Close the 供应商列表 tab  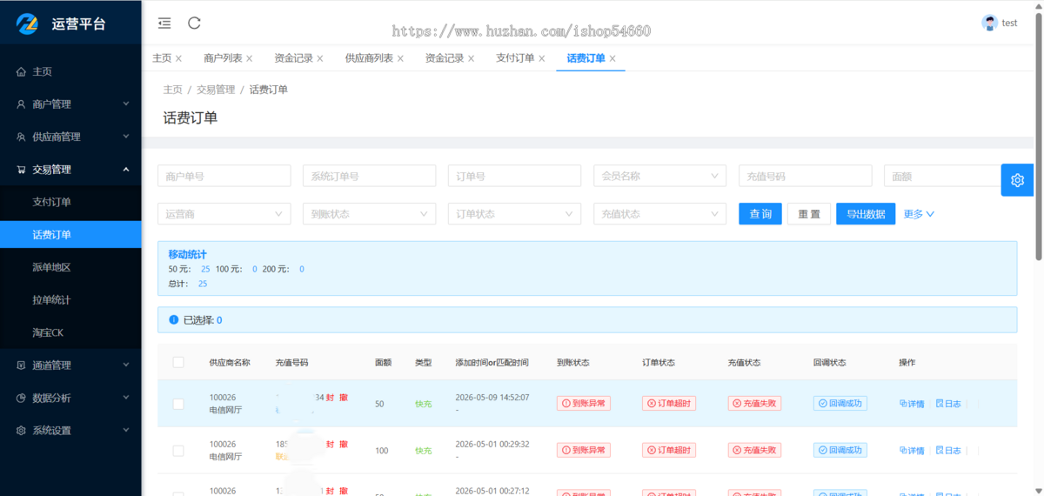(400, 58)
